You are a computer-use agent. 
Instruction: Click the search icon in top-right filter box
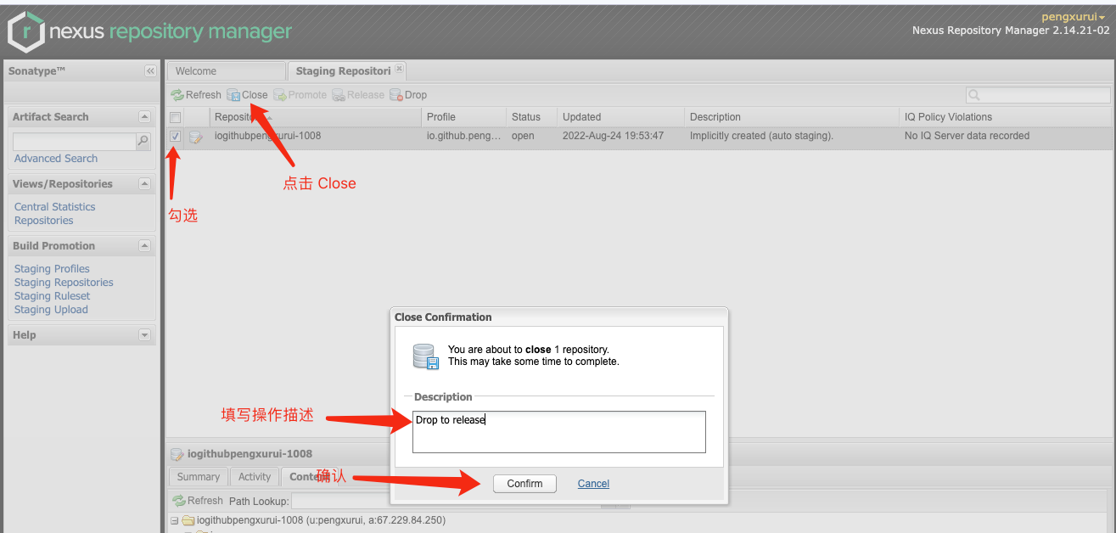(974, 95)
